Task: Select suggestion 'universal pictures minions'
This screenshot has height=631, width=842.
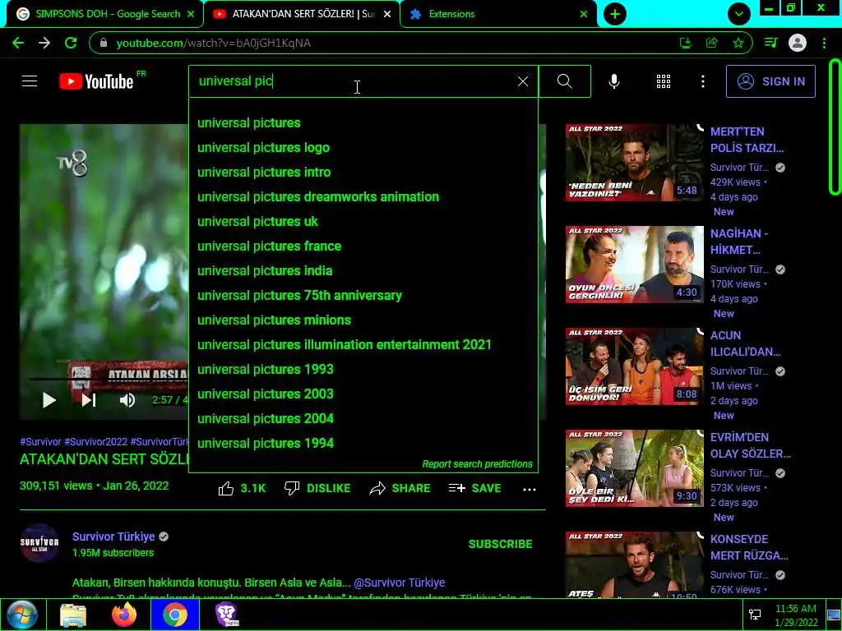Action: pos(363,320)
